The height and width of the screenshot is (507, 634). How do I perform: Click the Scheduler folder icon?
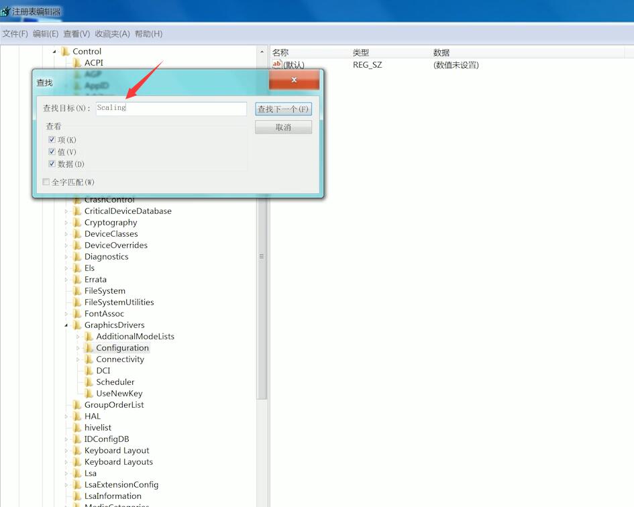pos(89,382)
